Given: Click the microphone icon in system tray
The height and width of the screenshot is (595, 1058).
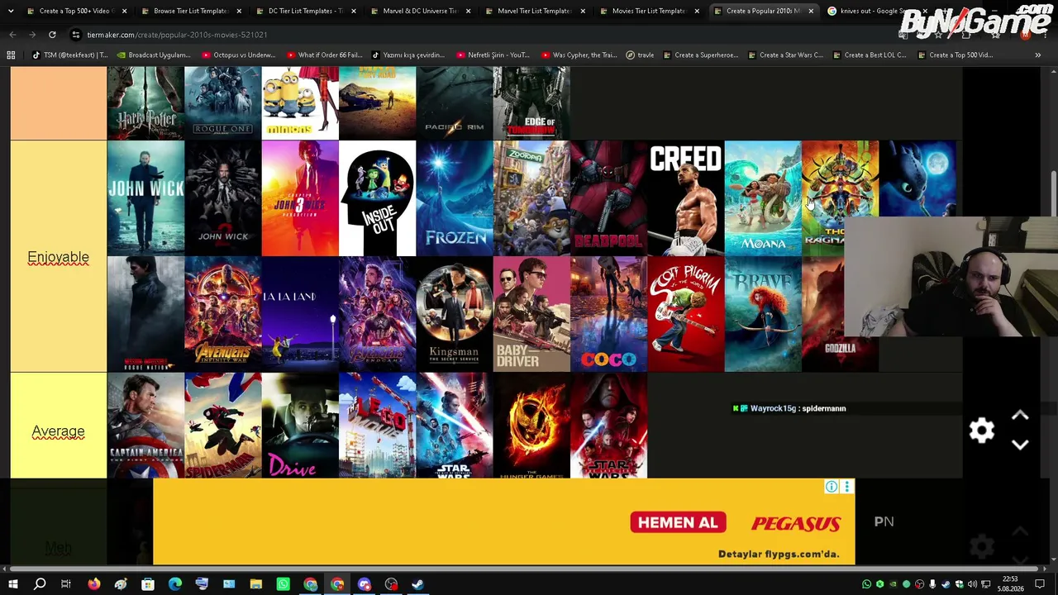Looking at the screenshot, I should point(932,584).
